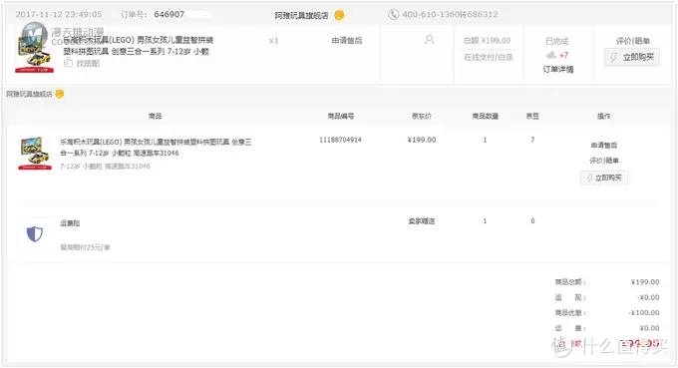678x368 pixels.
Task: Click the x1 quantity in order summary
Action: pyautogui.click(x=274, y=41)
